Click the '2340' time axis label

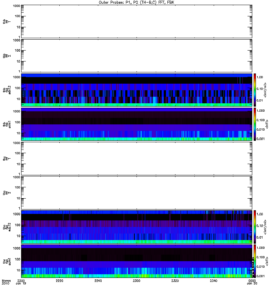[x=214, y=280]
